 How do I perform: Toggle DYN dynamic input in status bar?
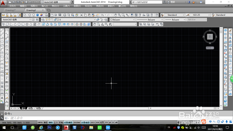97,122
